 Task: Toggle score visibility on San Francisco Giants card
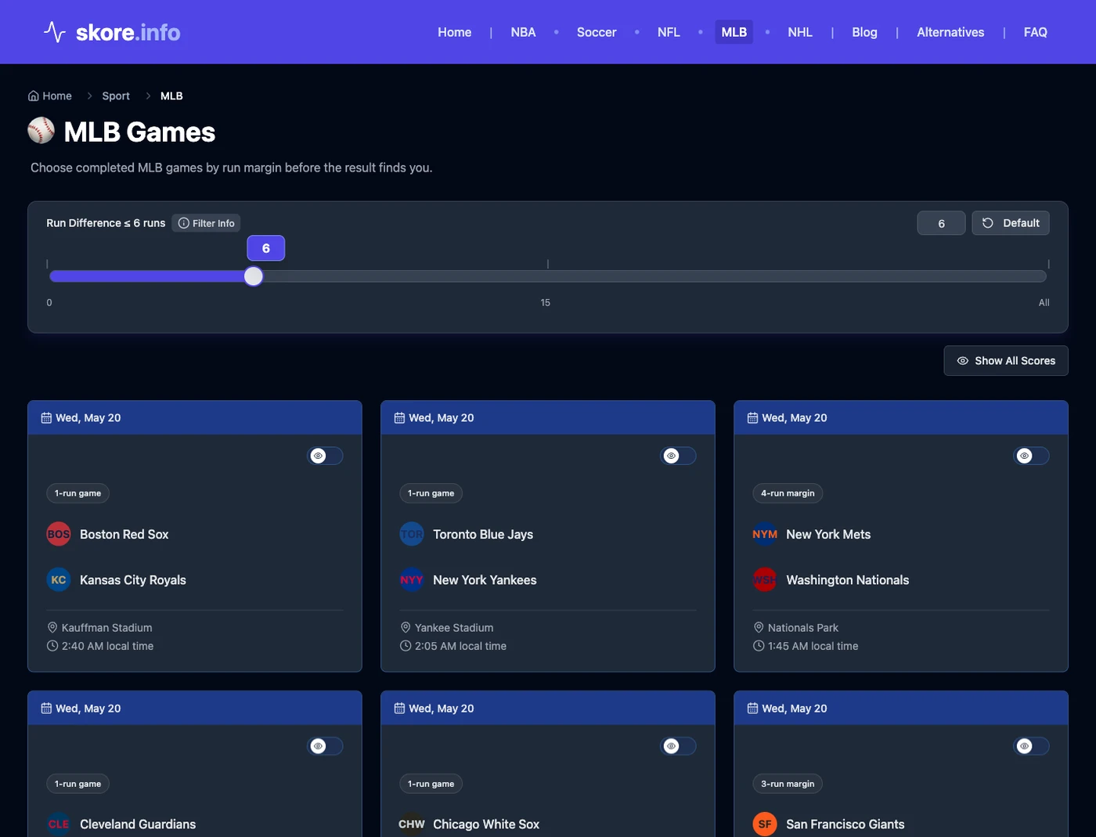[1032, 746]
